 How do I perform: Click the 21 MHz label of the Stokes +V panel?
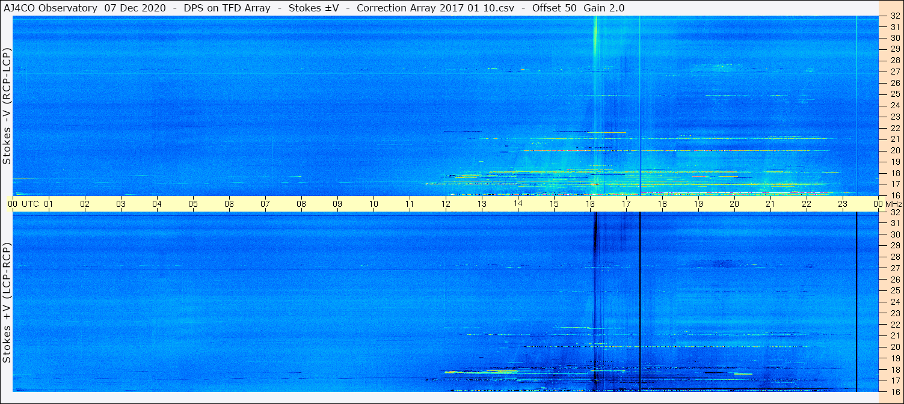(894, 335)
